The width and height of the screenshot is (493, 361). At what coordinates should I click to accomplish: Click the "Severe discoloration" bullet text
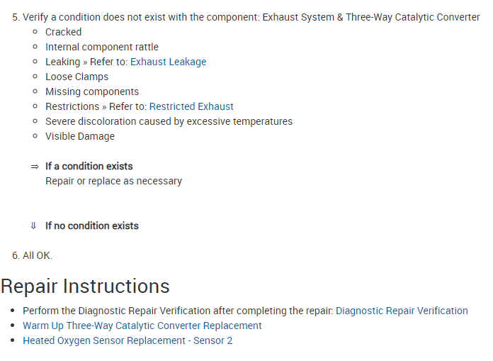(x=169, y=121)
